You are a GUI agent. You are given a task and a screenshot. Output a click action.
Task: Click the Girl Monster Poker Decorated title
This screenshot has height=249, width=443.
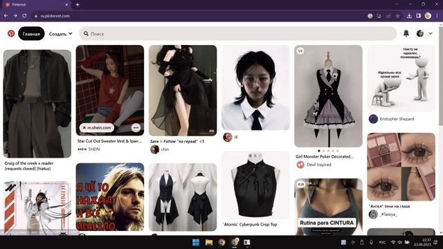point(325,156)
